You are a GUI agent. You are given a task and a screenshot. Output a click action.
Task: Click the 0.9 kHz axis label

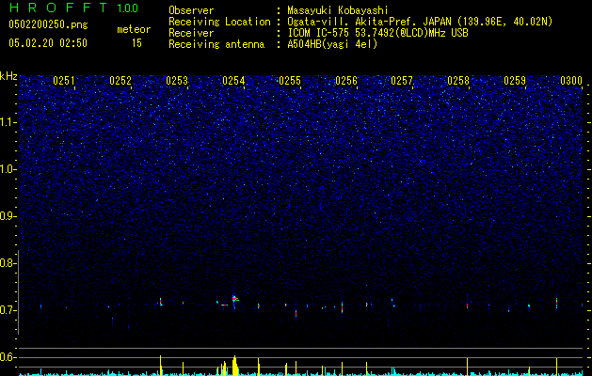coord(7,216)
